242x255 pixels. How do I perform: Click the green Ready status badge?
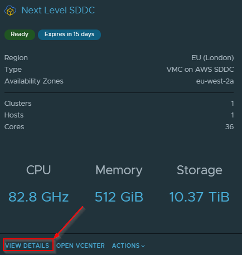coord(20,35)
